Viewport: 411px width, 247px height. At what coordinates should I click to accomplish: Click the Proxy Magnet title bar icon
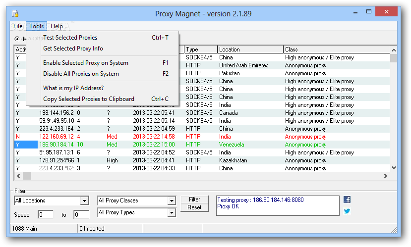tap(15, 13)
